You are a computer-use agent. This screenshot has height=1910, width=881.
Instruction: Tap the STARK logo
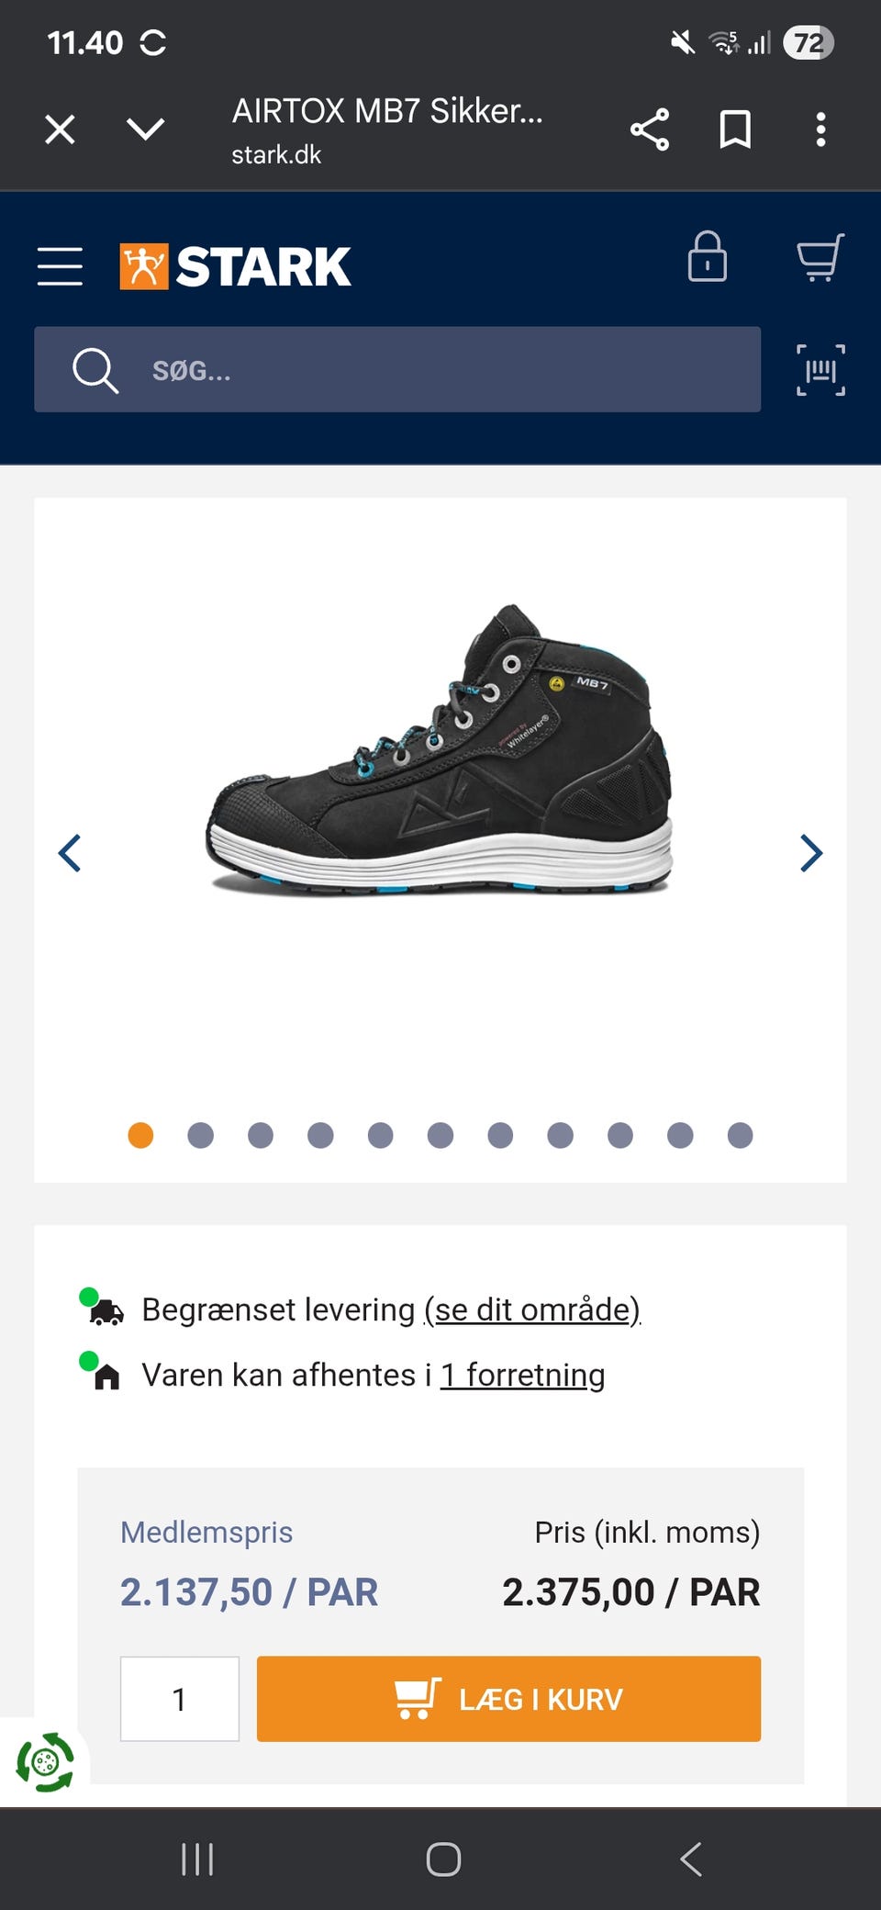pos(235,266)
